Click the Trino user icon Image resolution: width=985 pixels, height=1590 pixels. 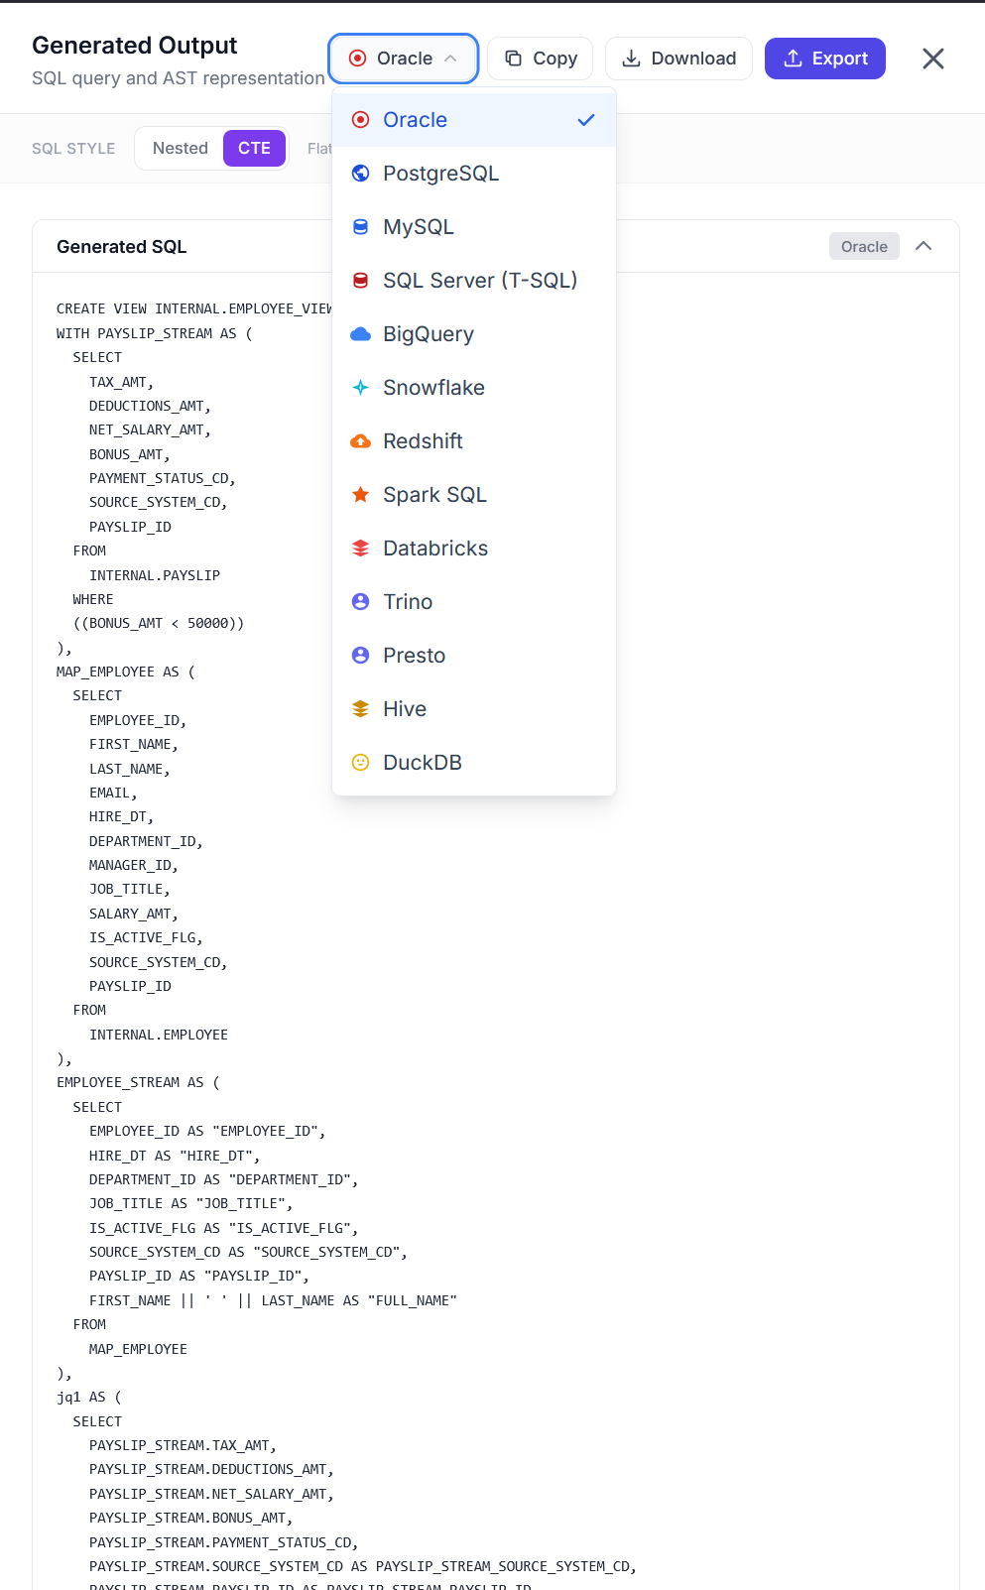pyautogui.click(x=361, y=602)
